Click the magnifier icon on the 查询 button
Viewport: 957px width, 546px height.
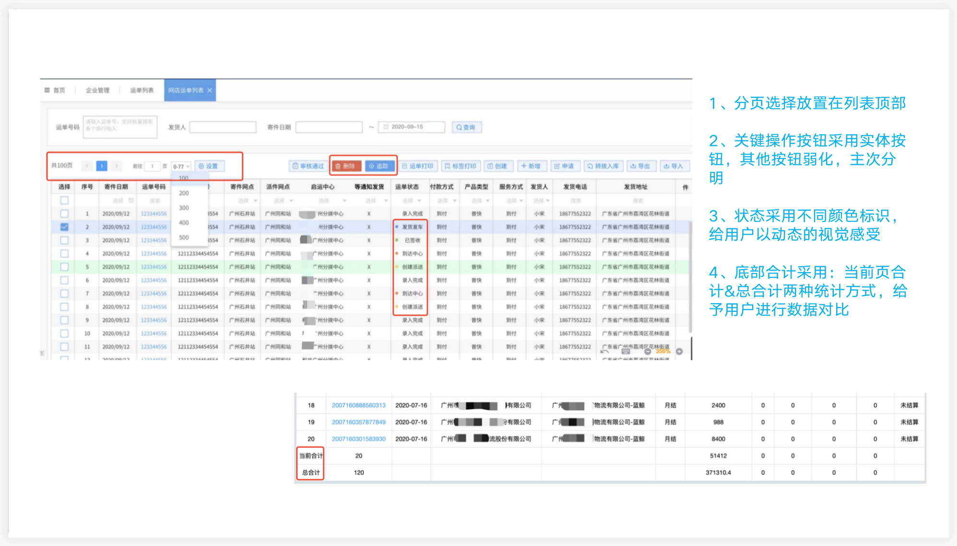coord(459,127)
